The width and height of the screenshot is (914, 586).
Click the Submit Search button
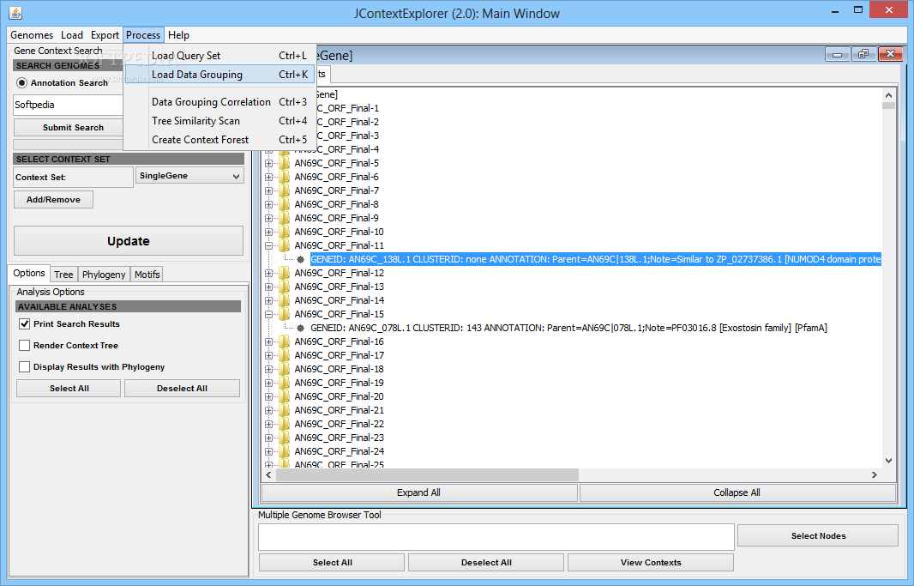point(69,127)
